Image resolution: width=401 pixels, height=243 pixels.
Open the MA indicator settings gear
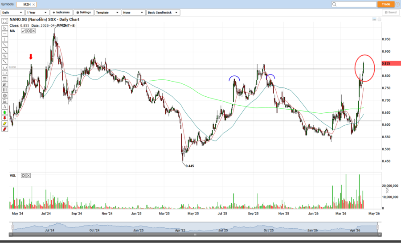click(28, 31)
